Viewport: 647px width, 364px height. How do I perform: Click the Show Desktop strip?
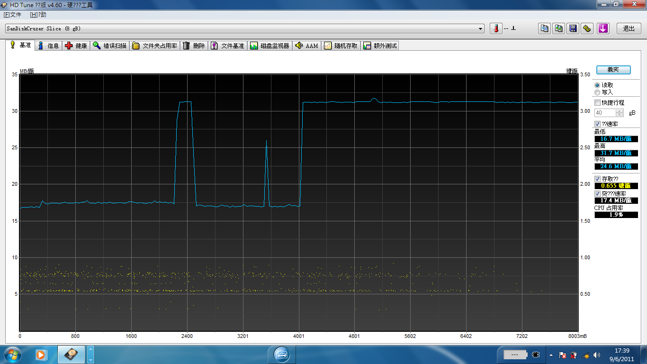(644, 355)
